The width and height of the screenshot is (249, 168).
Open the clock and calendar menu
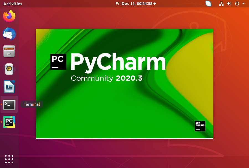(x=135, y=4)
